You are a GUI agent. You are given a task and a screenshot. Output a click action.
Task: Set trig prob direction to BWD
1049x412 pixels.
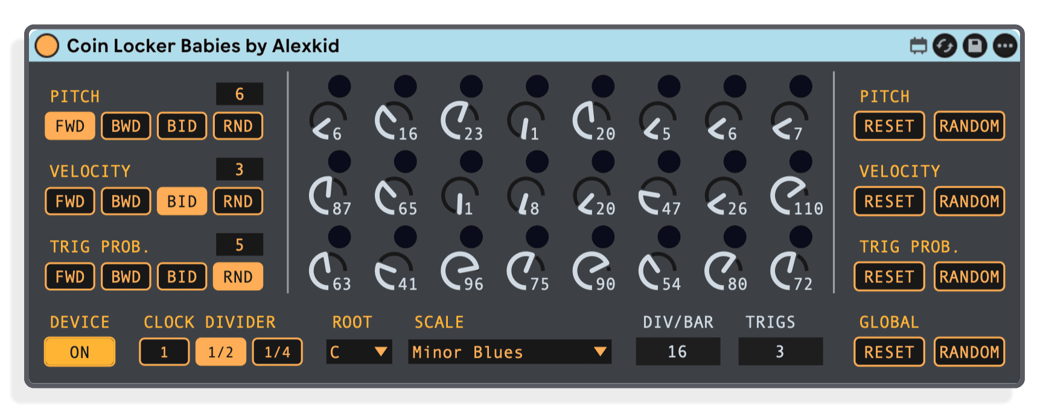point(126,277)
